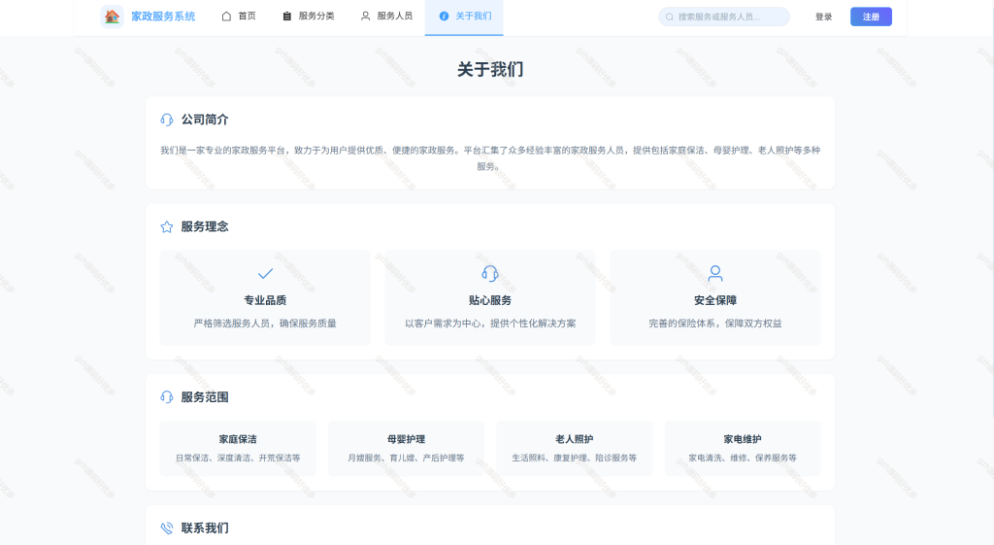Viewport: 994px width, 545px height.
Task: Click text 以客户需求为中心，提供个性化解决方案
Action: tap(490, 323)
